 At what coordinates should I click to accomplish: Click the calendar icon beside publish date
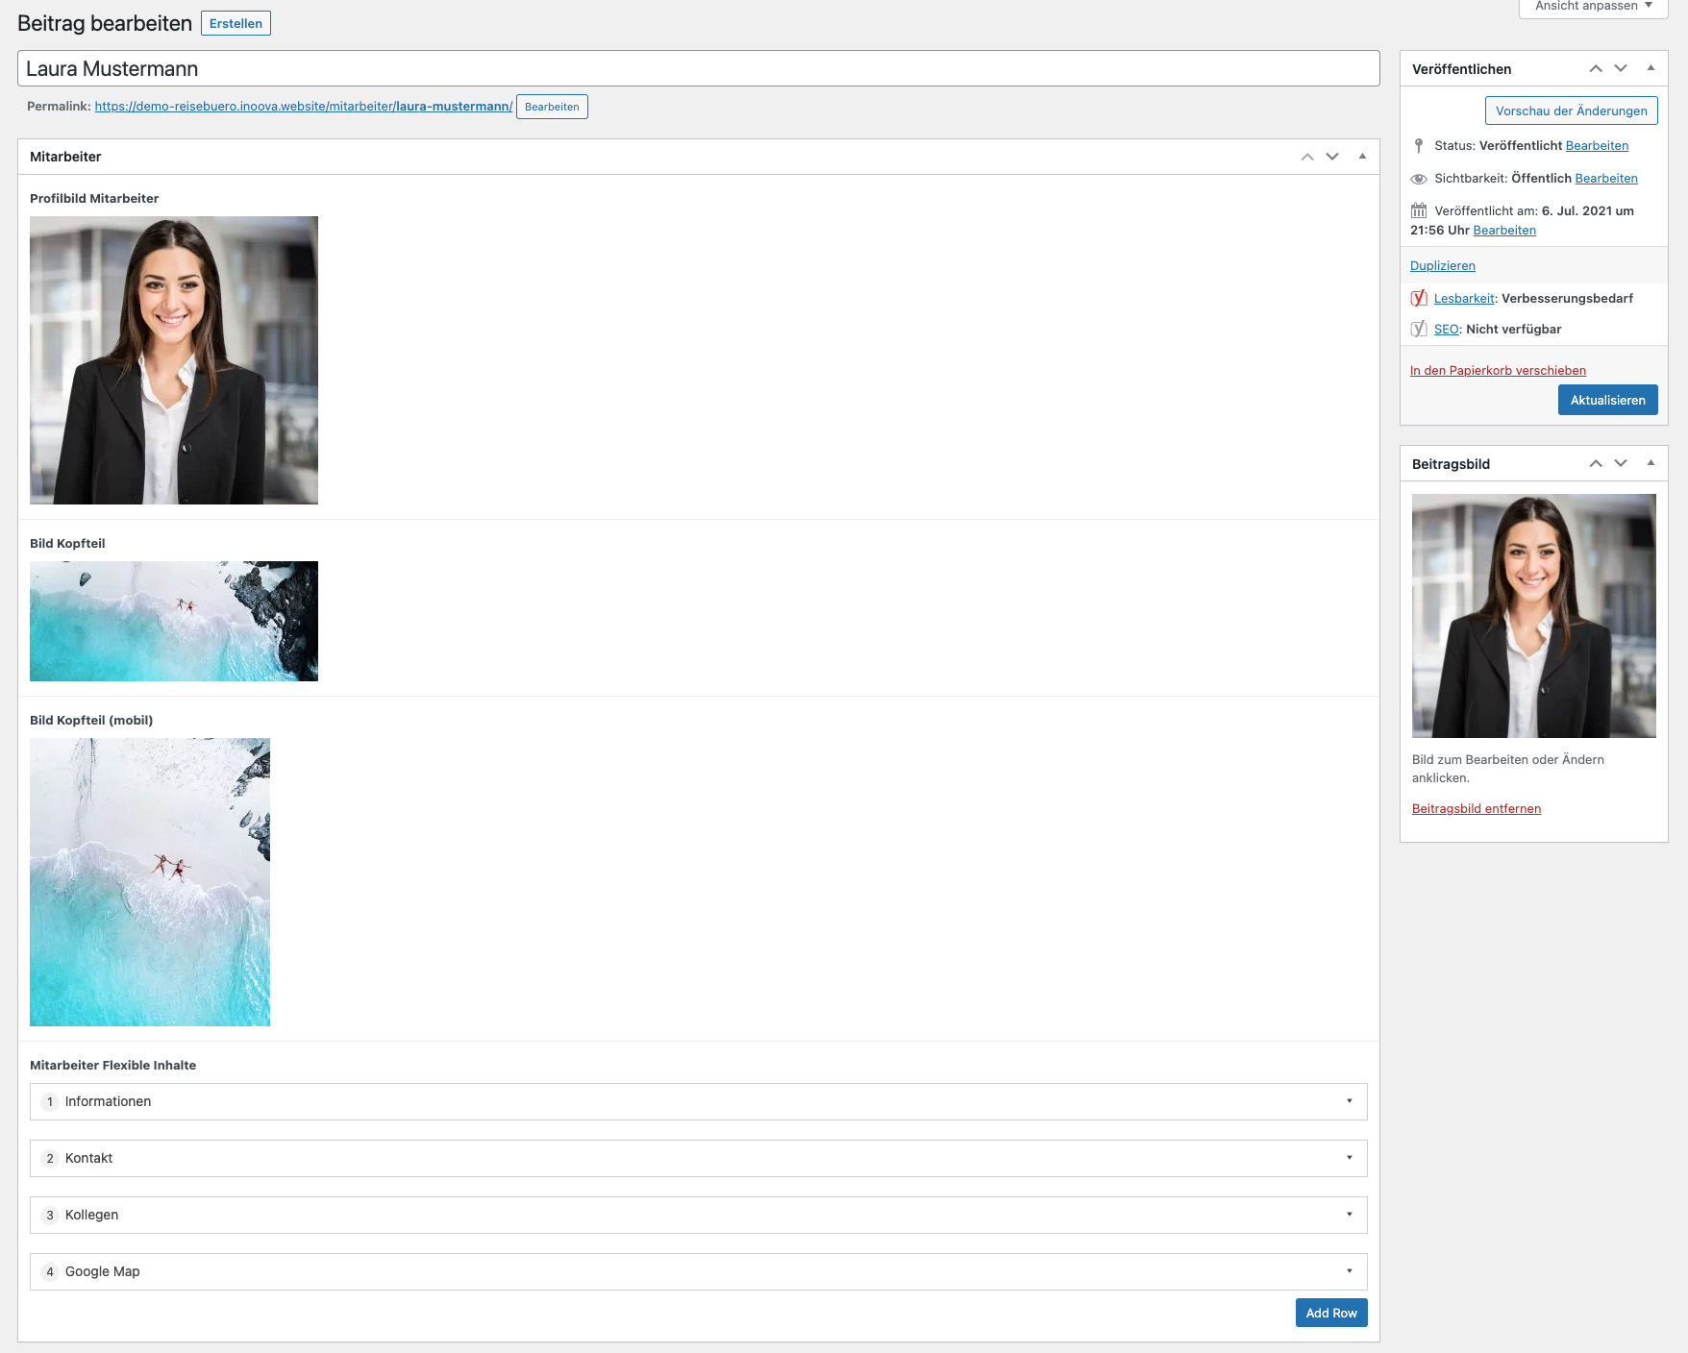click(1419, 210)
